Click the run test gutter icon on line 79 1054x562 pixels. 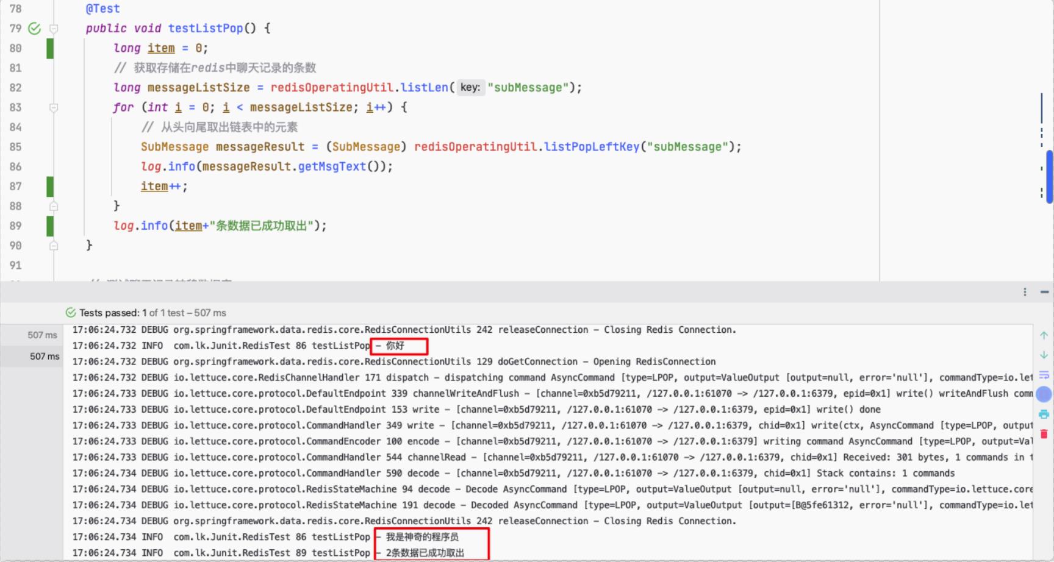coord(35,28)
